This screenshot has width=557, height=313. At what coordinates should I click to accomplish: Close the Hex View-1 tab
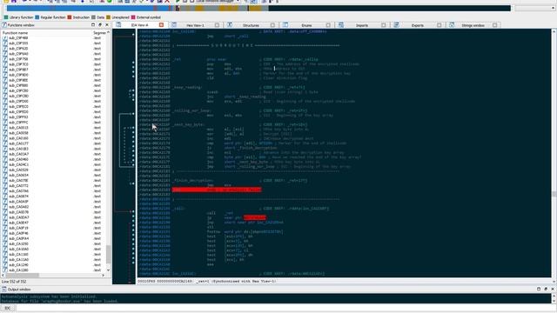coord(217,25)
